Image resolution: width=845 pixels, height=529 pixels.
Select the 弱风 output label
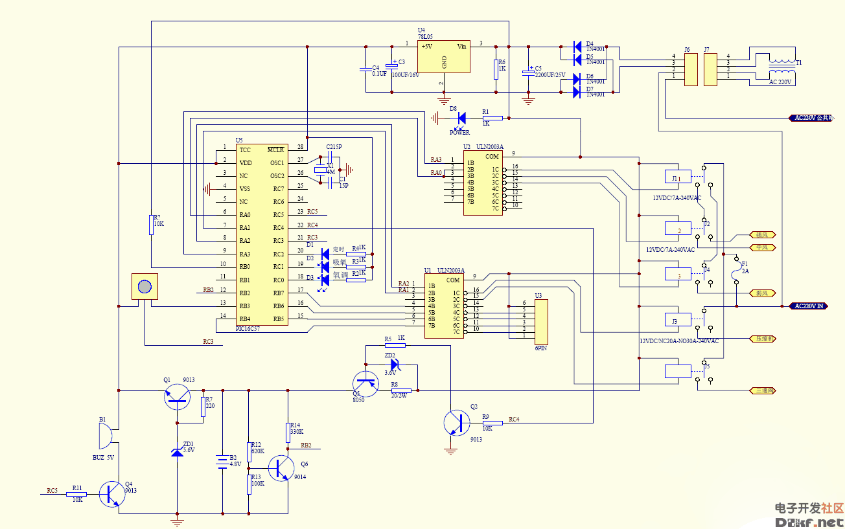762,293
